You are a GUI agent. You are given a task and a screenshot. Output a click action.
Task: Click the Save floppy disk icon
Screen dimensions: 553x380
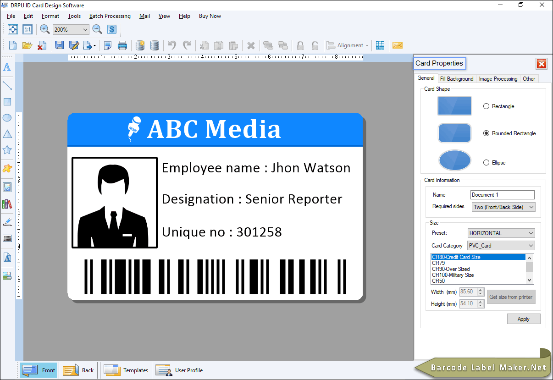[59, 45]
